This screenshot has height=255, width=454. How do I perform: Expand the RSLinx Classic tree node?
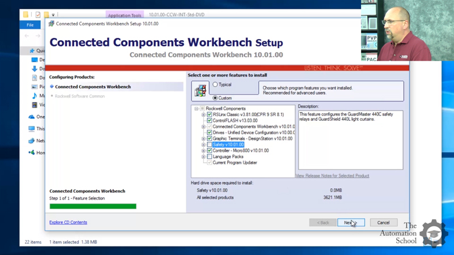click(203, 114)
